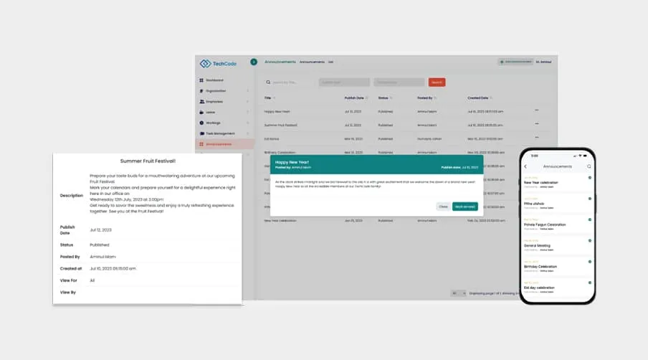
Task: Click the search by title input field
Action: [290, 82]
